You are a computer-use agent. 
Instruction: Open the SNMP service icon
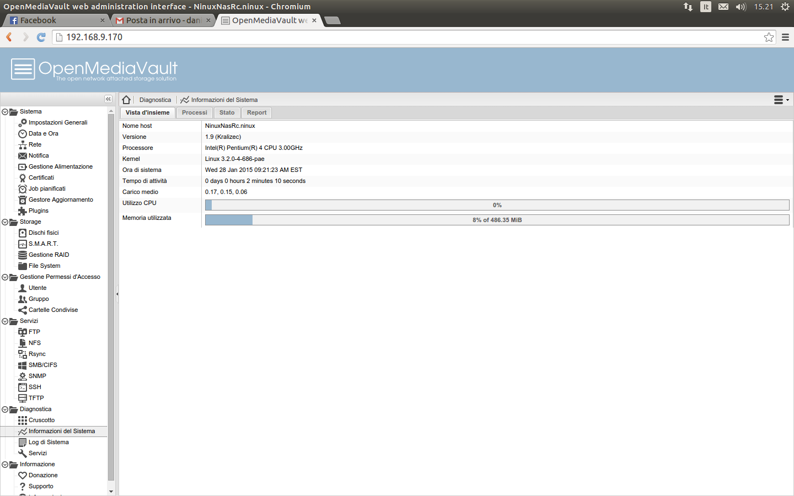point(23,376)
